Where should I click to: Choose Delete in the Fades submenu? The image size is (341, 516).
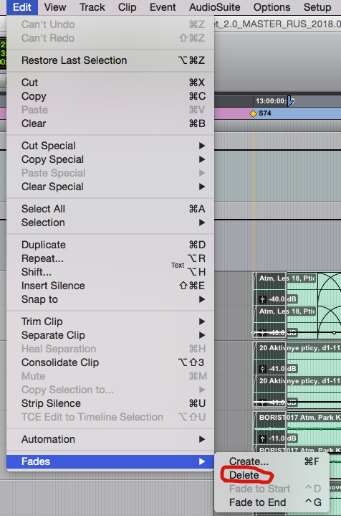click(x=244, y=475)
